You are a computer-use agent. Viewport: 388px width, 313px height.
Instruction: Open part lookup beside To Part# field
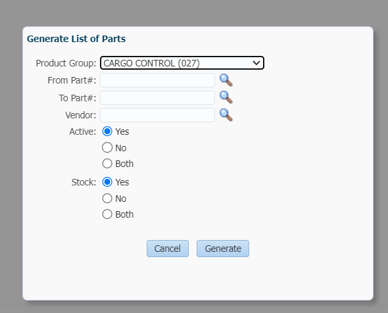pyautogui.click(x=226, y=97)
